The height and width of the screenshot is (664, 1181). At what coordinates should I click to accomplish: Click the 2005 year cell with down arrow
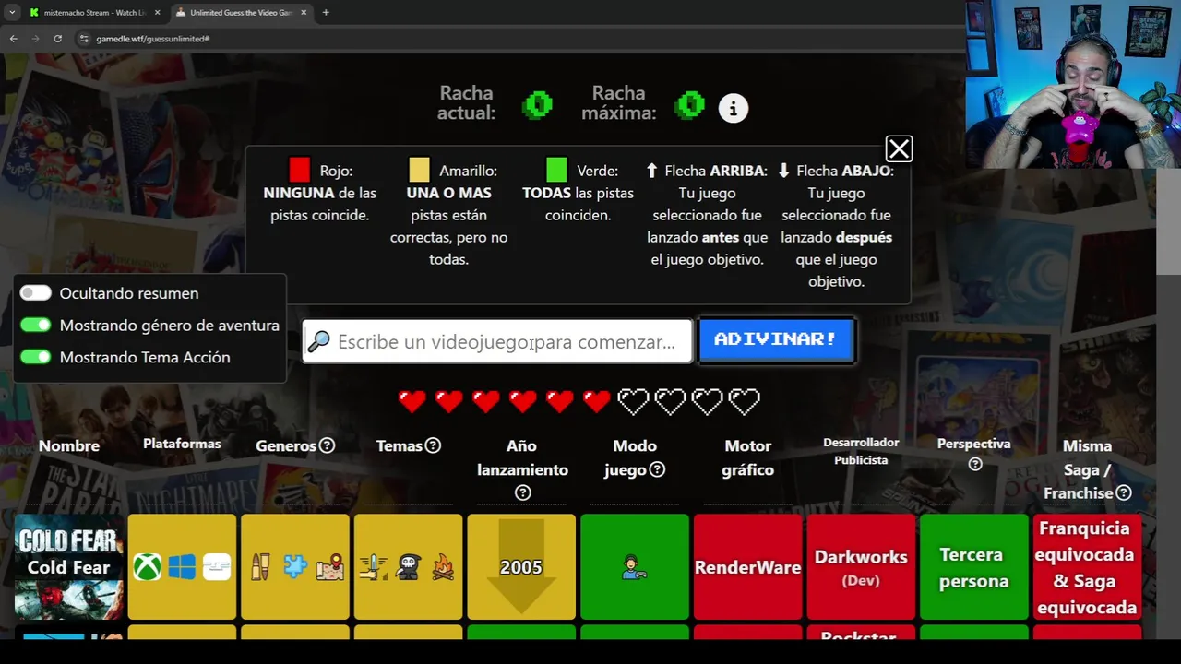[521, 567]
